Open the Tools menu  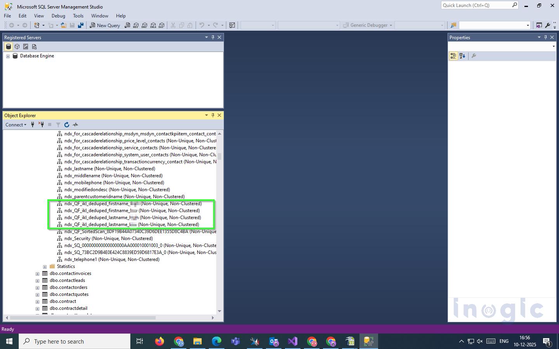(x=78, y=16)
